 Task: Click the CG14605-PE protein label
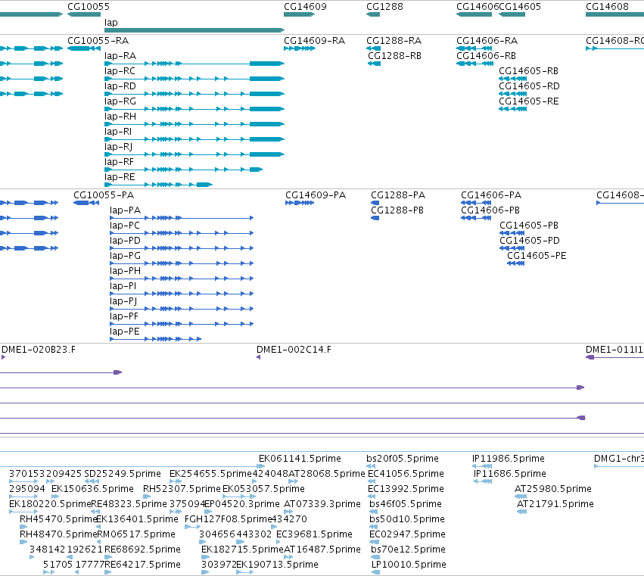tap(537, 256)
